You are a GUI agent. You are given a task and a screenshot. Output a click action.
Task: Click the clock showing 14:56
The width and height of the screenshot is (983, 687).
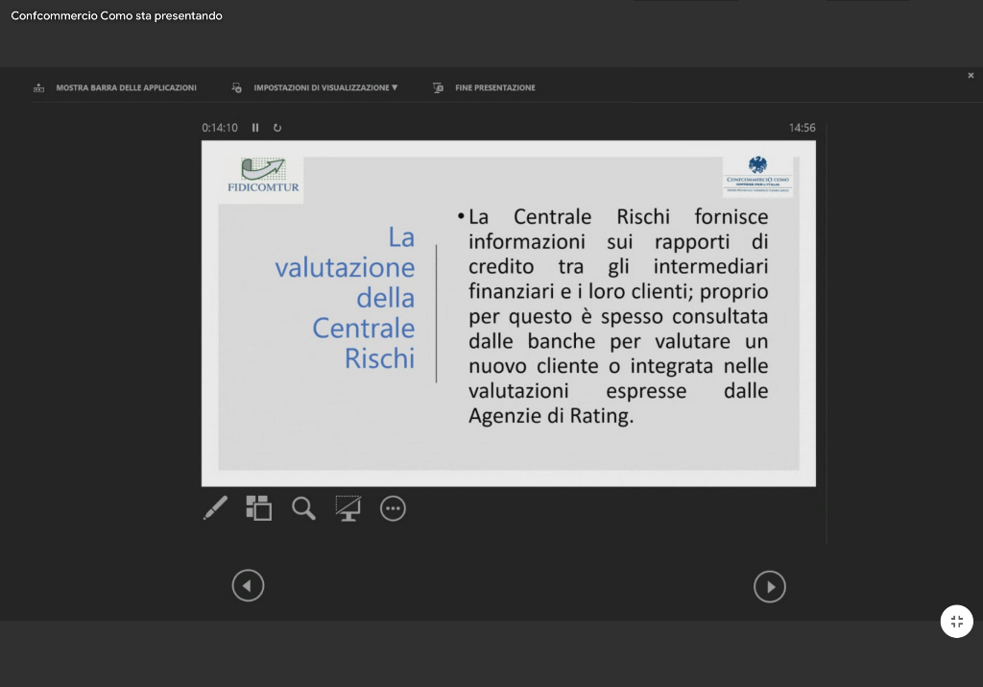tap(802, 128)
